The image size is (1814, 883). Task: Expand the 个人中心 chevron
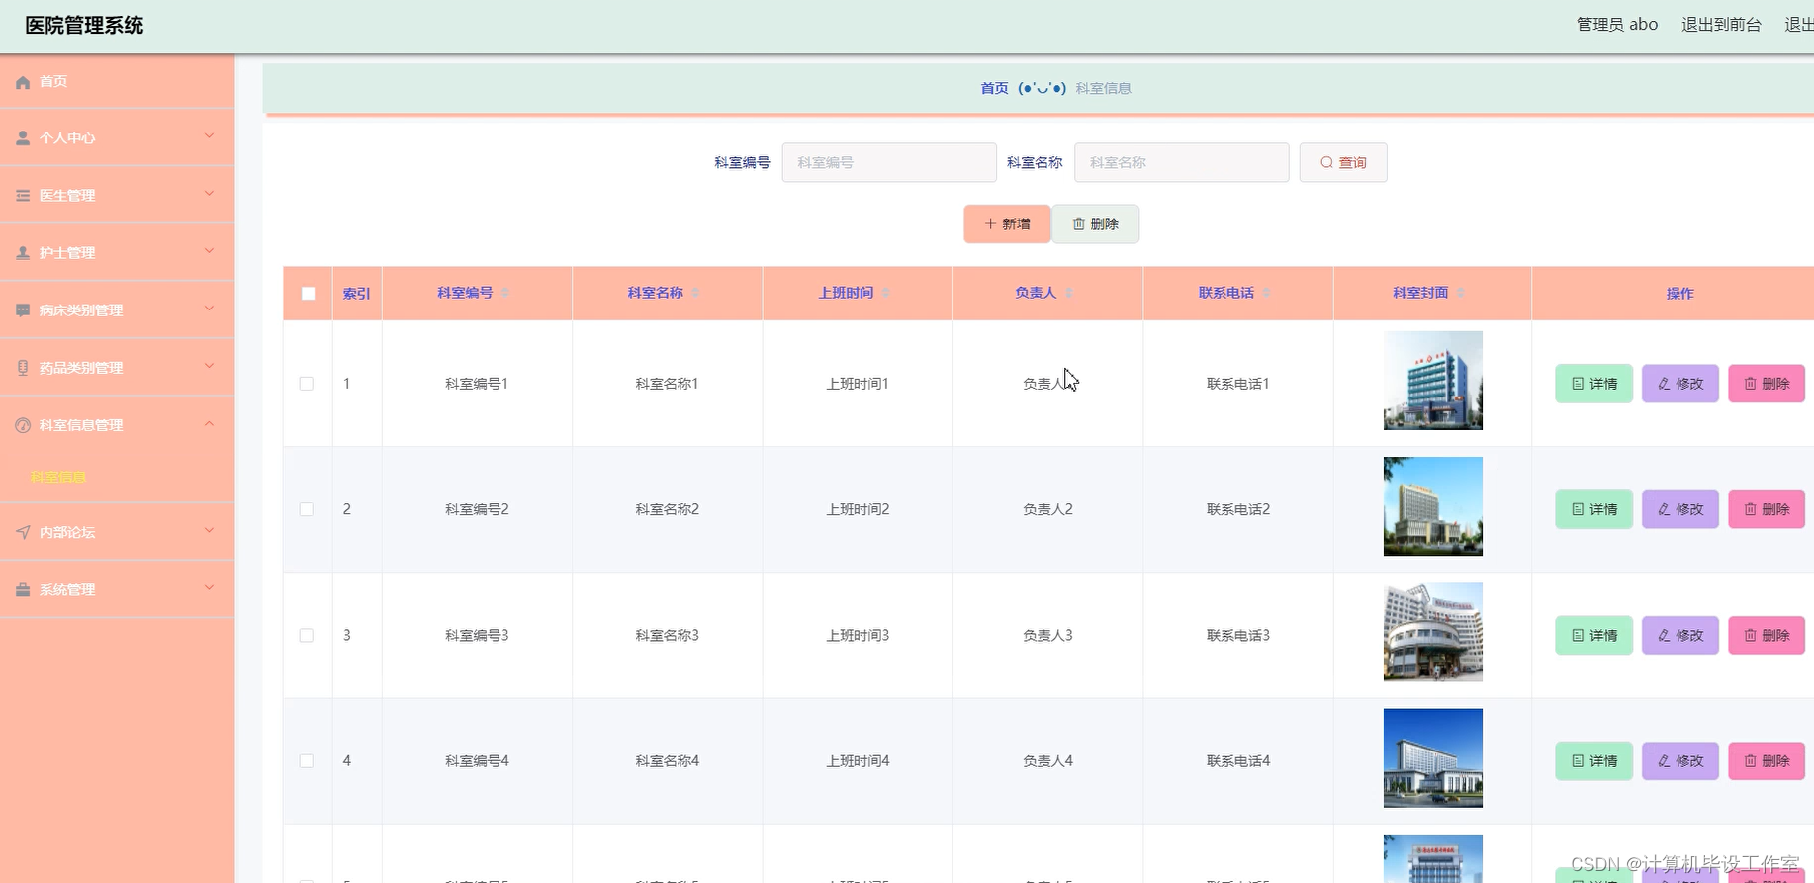click(209, 135)
